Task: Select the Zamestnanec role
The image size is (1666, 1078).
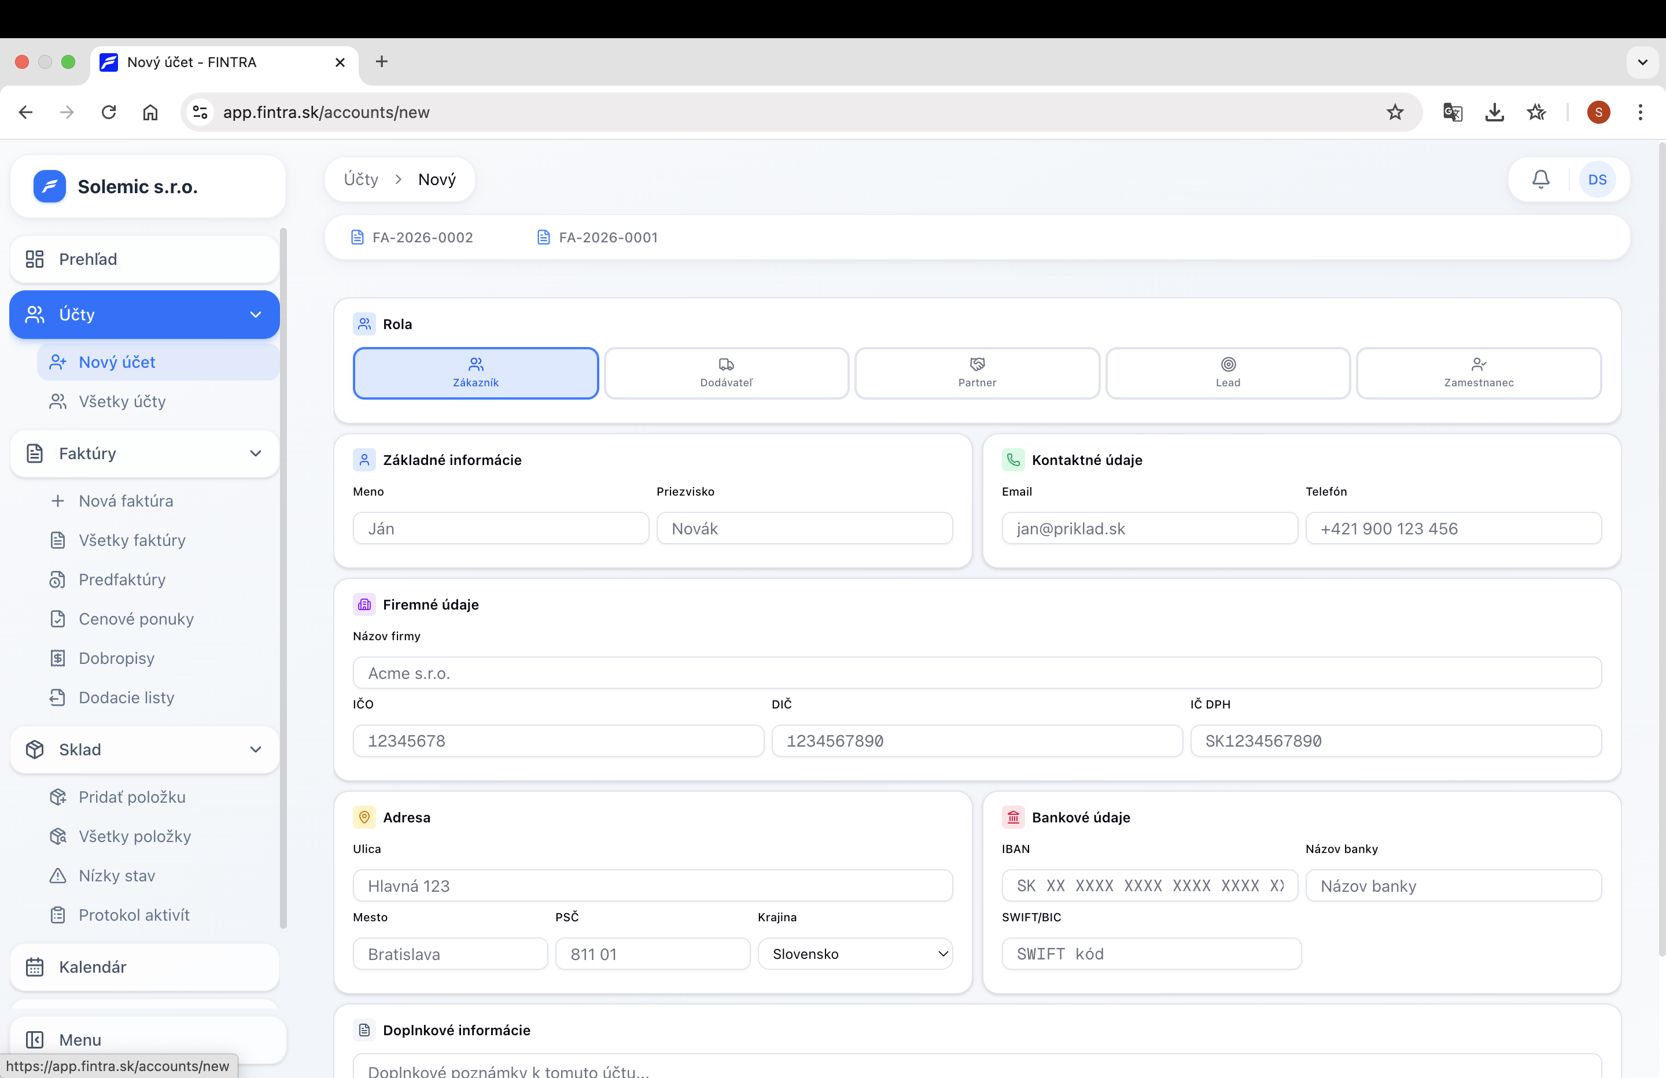Action: pos(1477,372)
